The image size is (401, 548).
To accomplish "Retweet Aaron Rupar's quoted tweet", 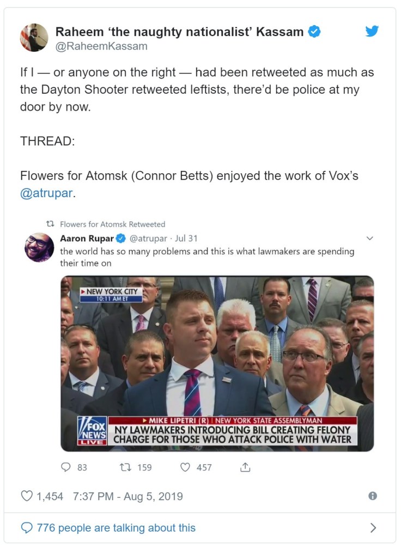I will click(x=127, y=467).
